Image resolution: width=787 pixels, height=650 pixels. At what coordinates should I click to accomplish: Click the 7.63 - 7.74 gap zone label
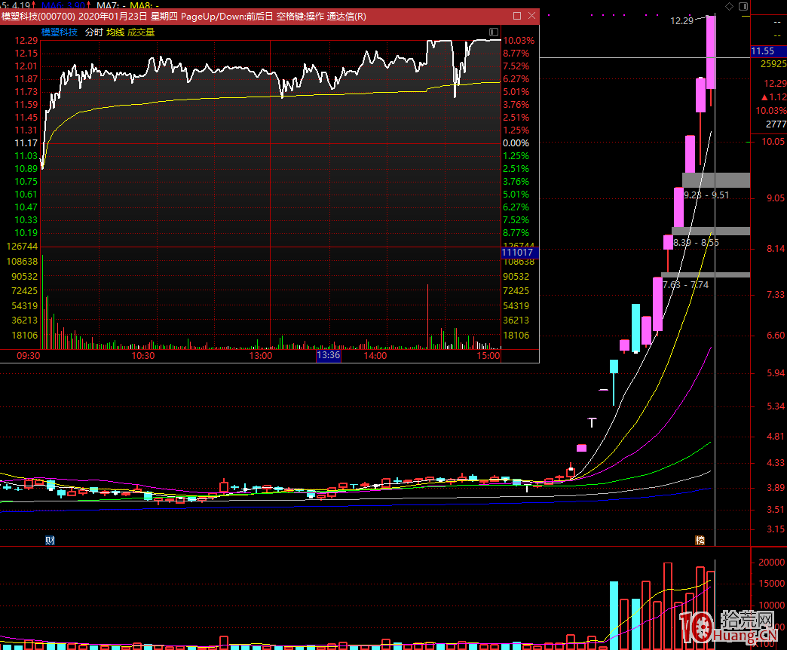click(x=686, y=285)
